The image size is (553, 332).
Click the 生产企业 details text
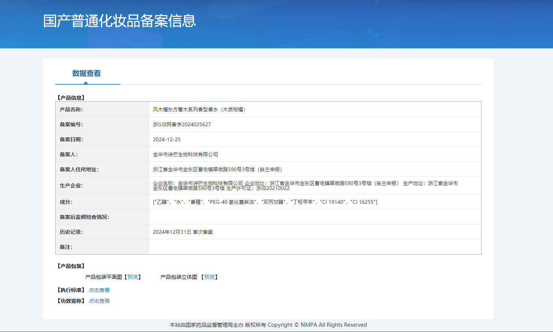(x=305, y=185)
